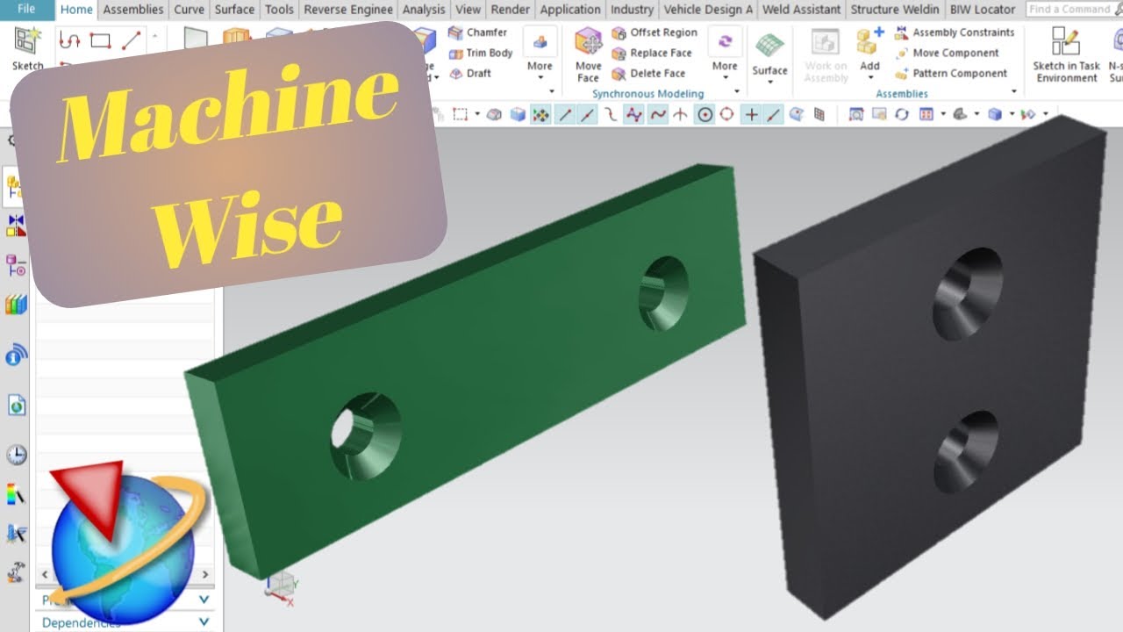
Task: Open Part Navigator in resource bar
Action: [x=16, y=264]
